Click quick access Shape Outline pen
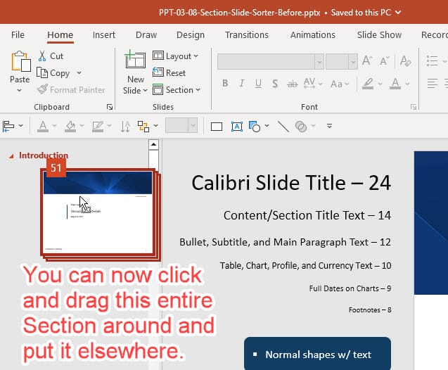Screen dimensions: 448x370 click(98, 126)
